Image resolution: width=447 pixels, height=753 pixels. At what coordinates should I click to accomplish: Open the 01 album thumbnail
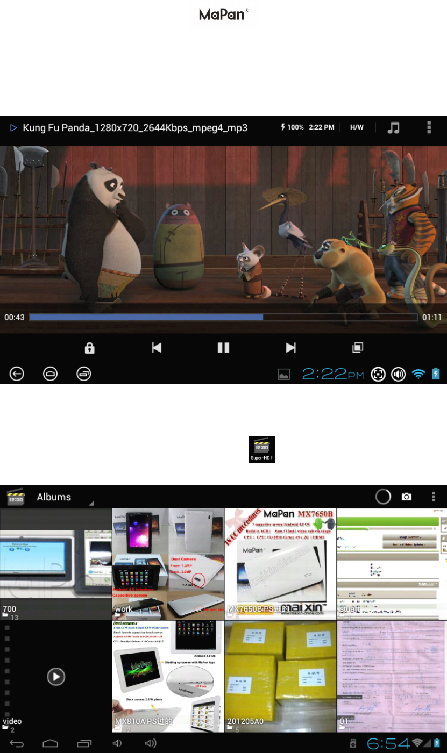(392, 677)
